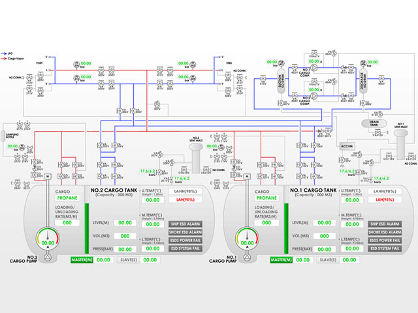The height and width of the screenshot is (313, 418).
Task: Click the pressure transmitter on Discharge KO Drum
Action: pyautogui.click(x=363, y=63)
